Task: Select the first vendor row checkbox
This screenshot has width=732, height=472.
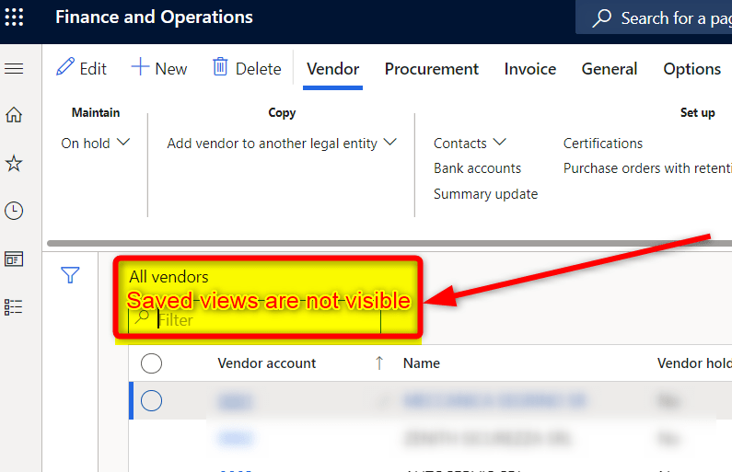Action: pyautogui.click(x=152, y=401)
